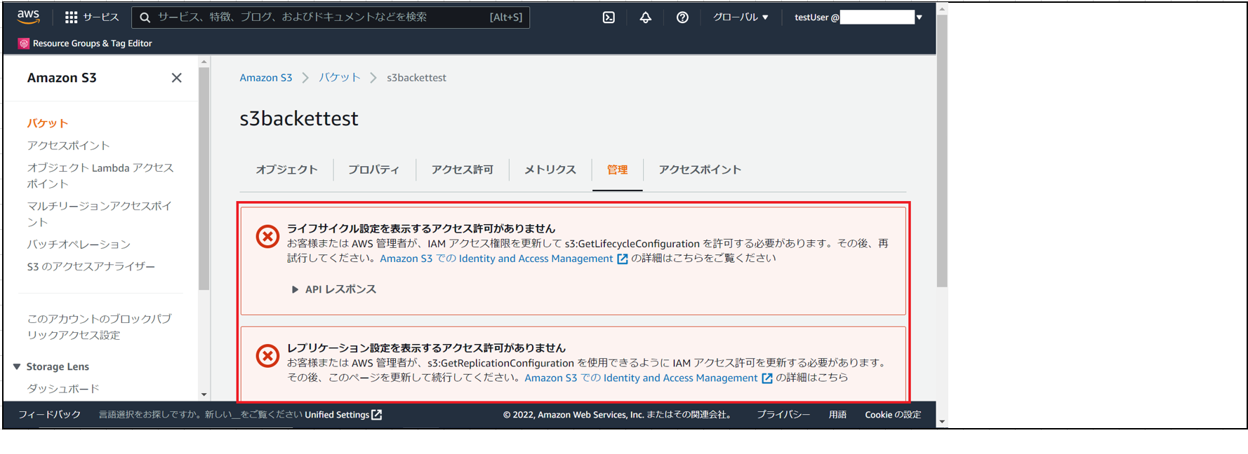Open このアカウントのブロックパブリックアクセス設定 link
This screenshot has height=454, width=1248.
click(x=99, y=326)
